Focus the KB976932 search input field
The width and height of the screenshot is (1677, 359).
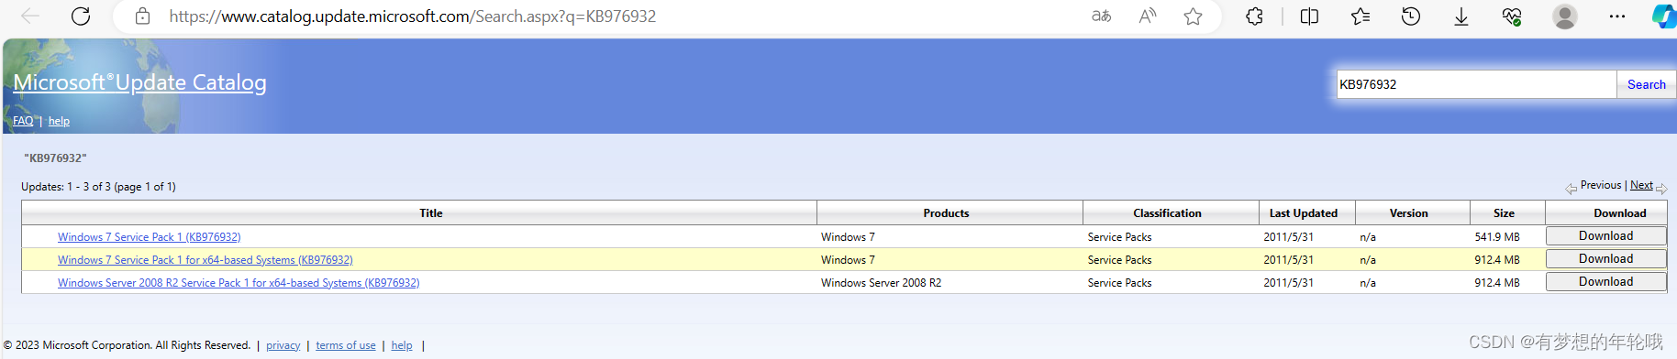(1476, 84)
